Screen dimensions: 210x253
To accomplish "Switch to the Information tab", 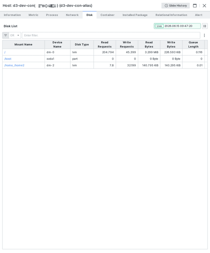I will 12,15.
